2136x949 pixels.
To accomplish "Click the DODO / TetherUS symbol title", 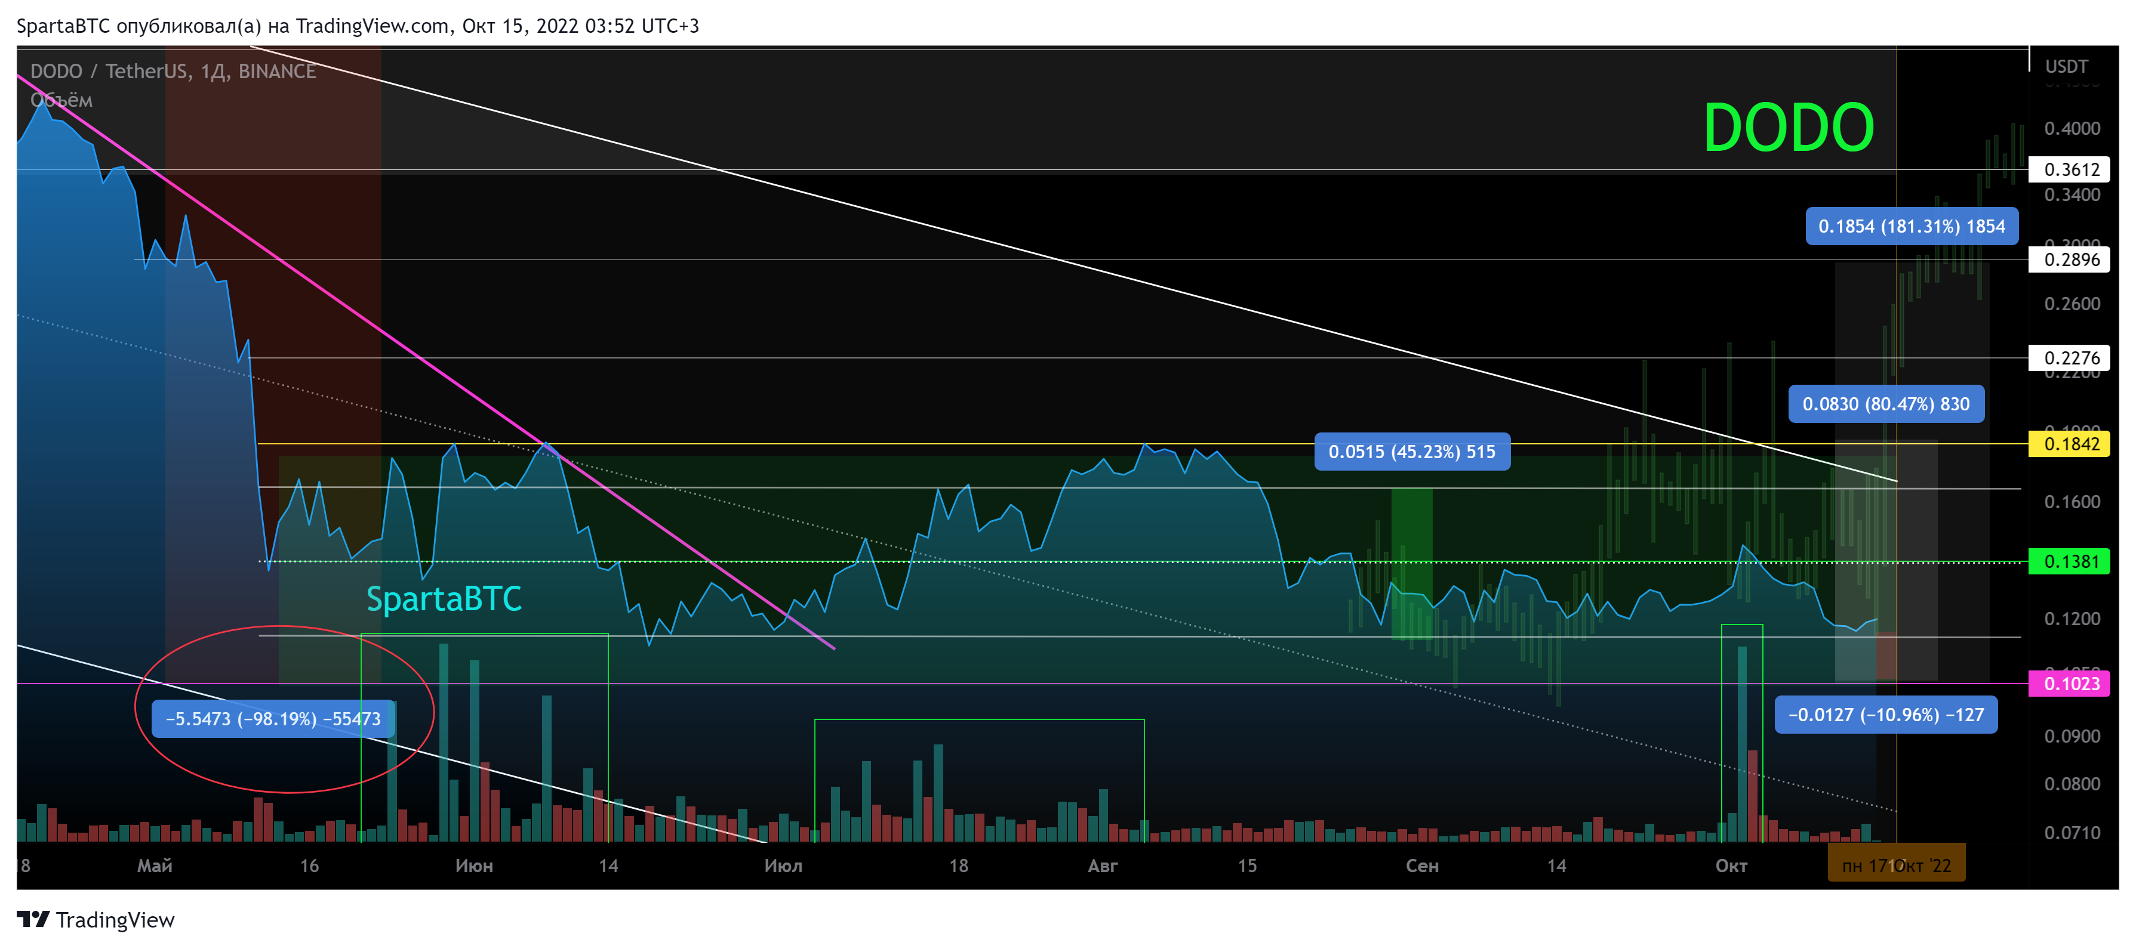I will (173, 71).
